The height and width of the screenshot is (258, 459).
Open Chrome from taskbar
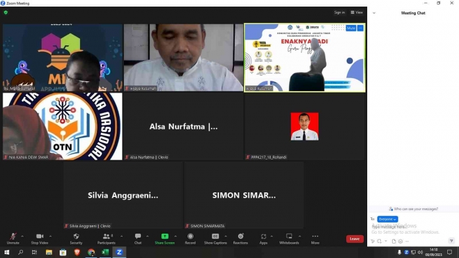pyautogui.click(x=91, y=252)
